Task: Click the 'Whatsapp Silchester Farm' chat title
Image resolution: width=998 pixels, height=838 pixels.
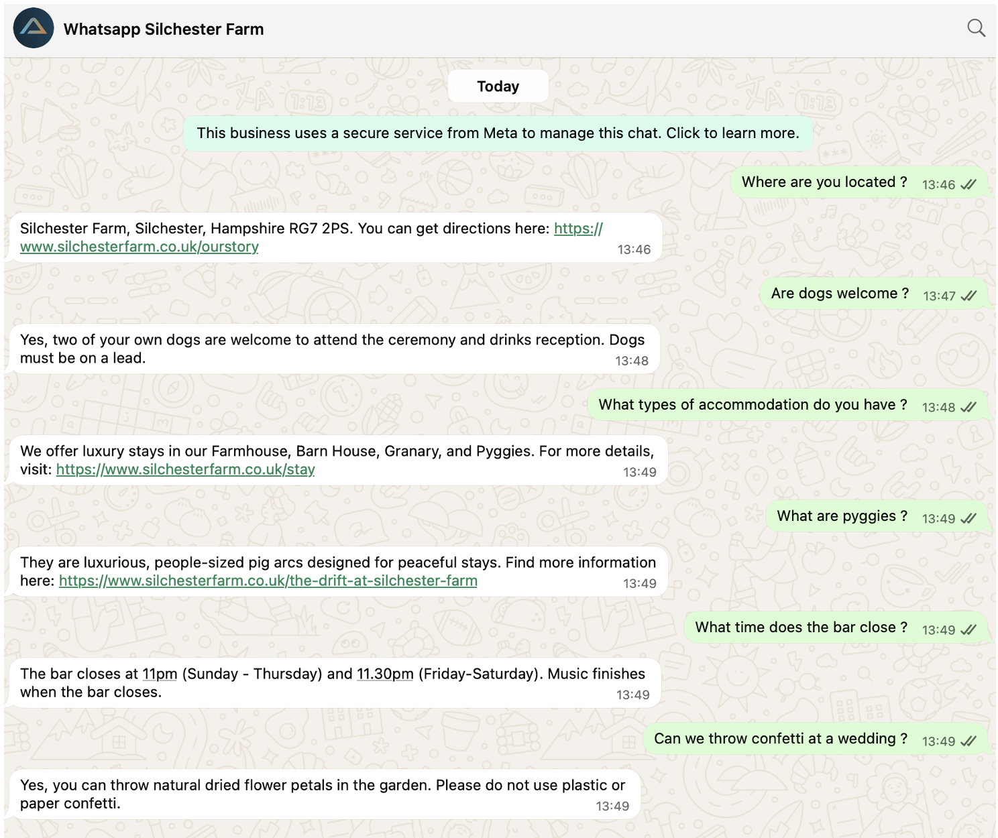Action: (x=164, y=29)
